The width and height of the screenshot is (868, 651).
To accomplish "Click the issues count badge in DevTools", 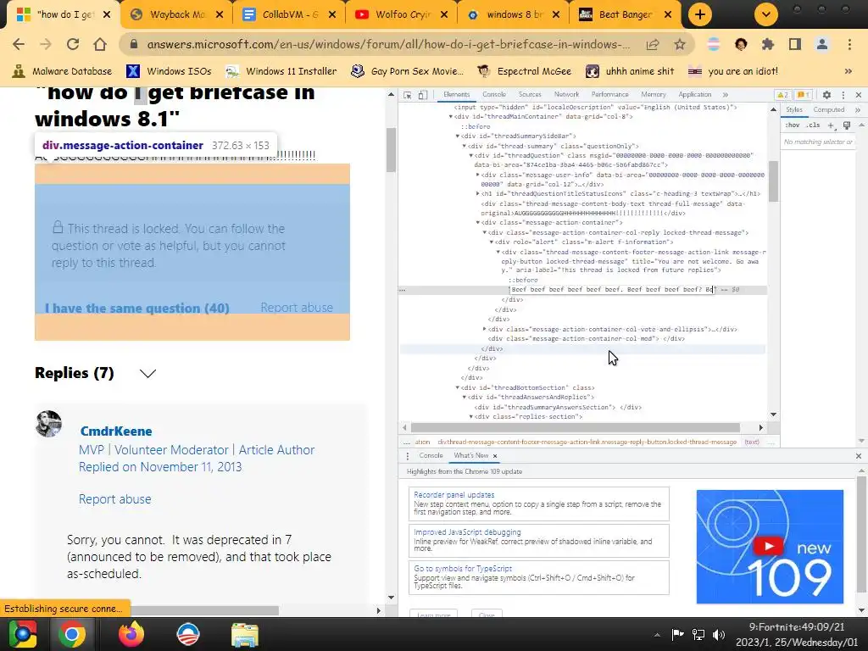I will 804,95.
